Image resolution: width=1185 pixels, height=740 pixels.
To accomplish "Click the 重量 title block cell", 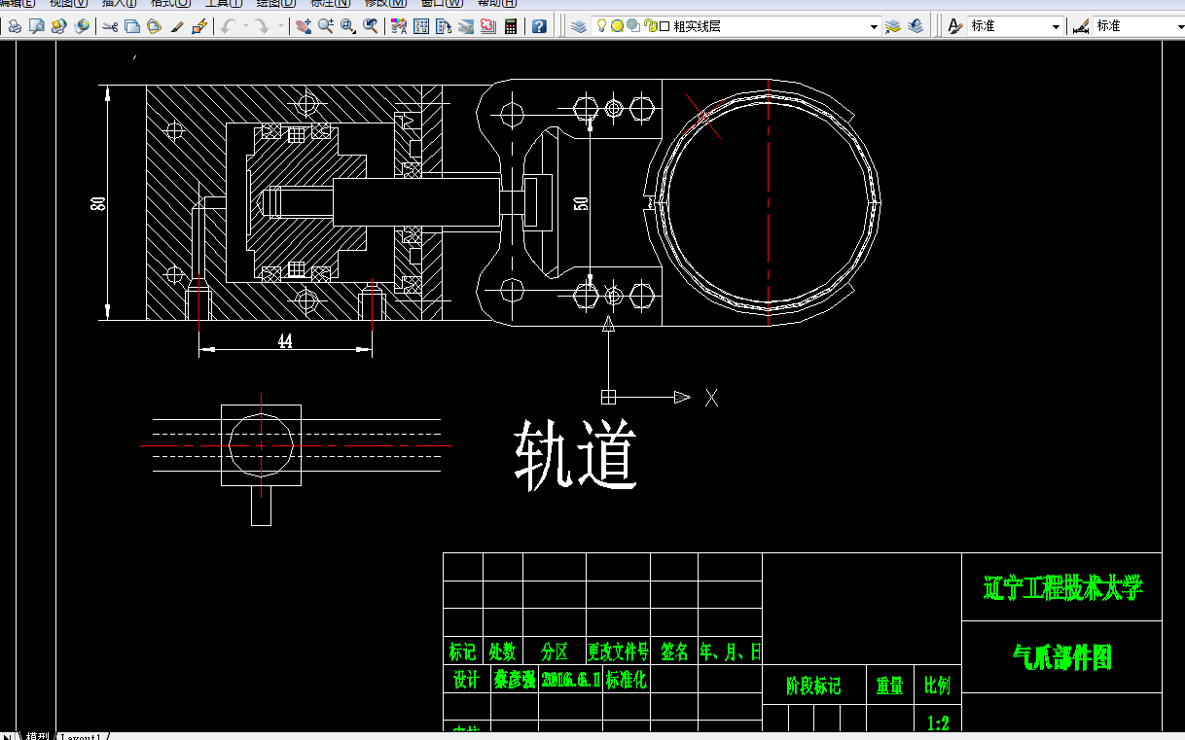I will 889,686.
